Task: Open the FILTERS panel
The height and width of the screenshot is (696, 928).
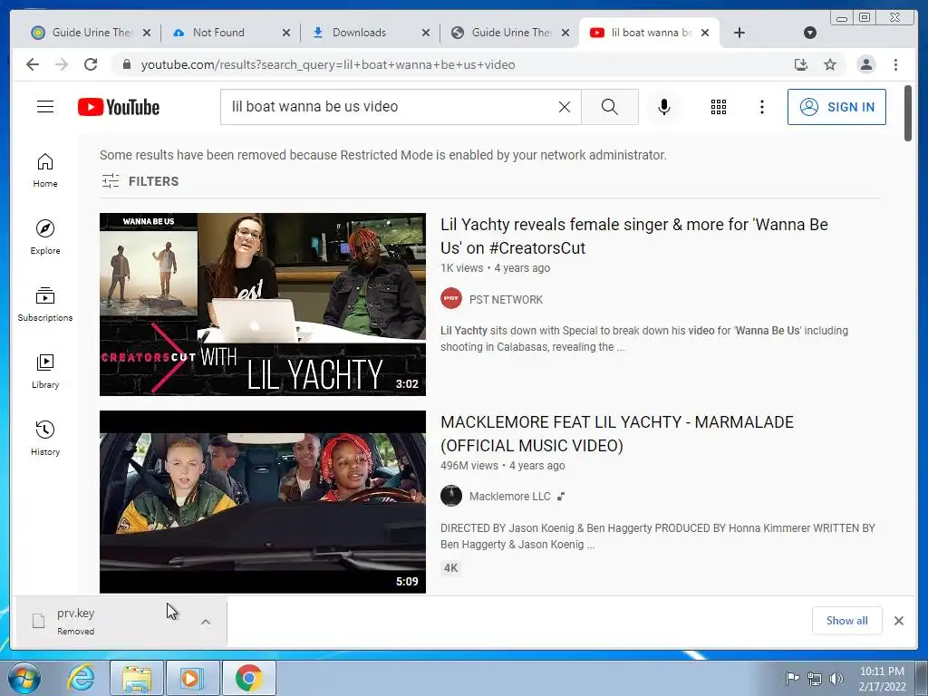Action: [140, 181]
